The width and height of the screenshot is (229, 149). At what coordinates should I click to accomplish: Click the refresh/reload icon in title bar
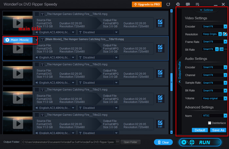pyautogui.click(x=168, y=4)
